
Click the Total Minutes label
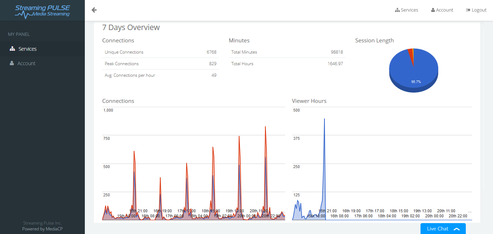pos(244,52)
